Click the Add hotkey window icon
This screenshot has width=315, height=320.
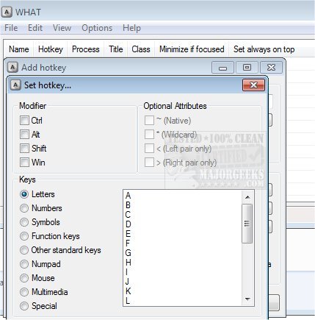click(x=12, y=68)
